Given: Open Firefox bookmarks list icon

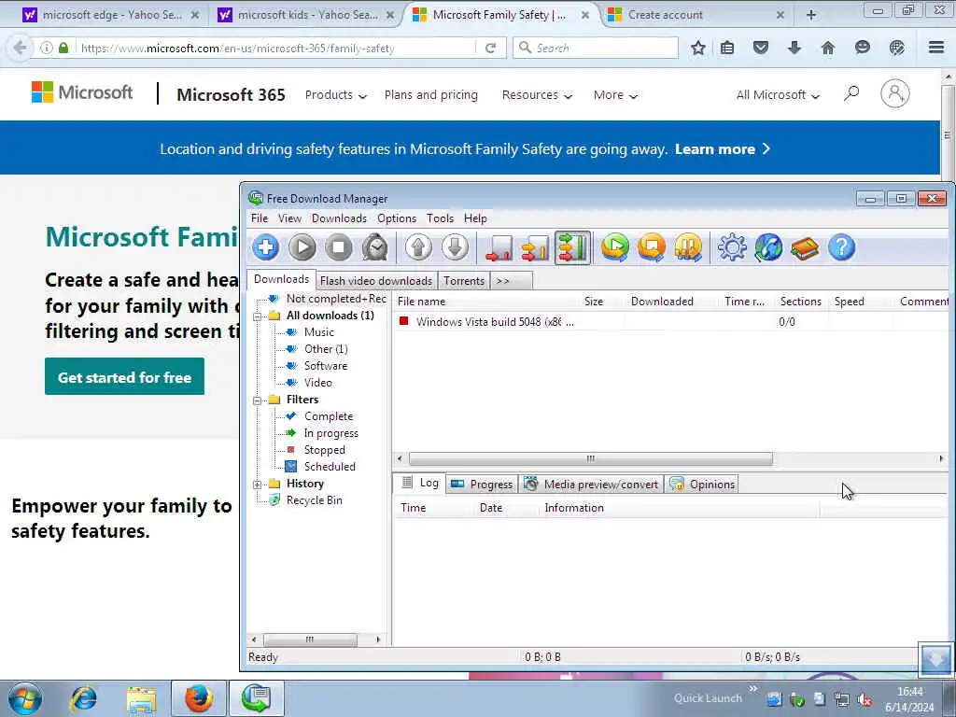Looking at the screenshot, I should [x=726, y=48].
